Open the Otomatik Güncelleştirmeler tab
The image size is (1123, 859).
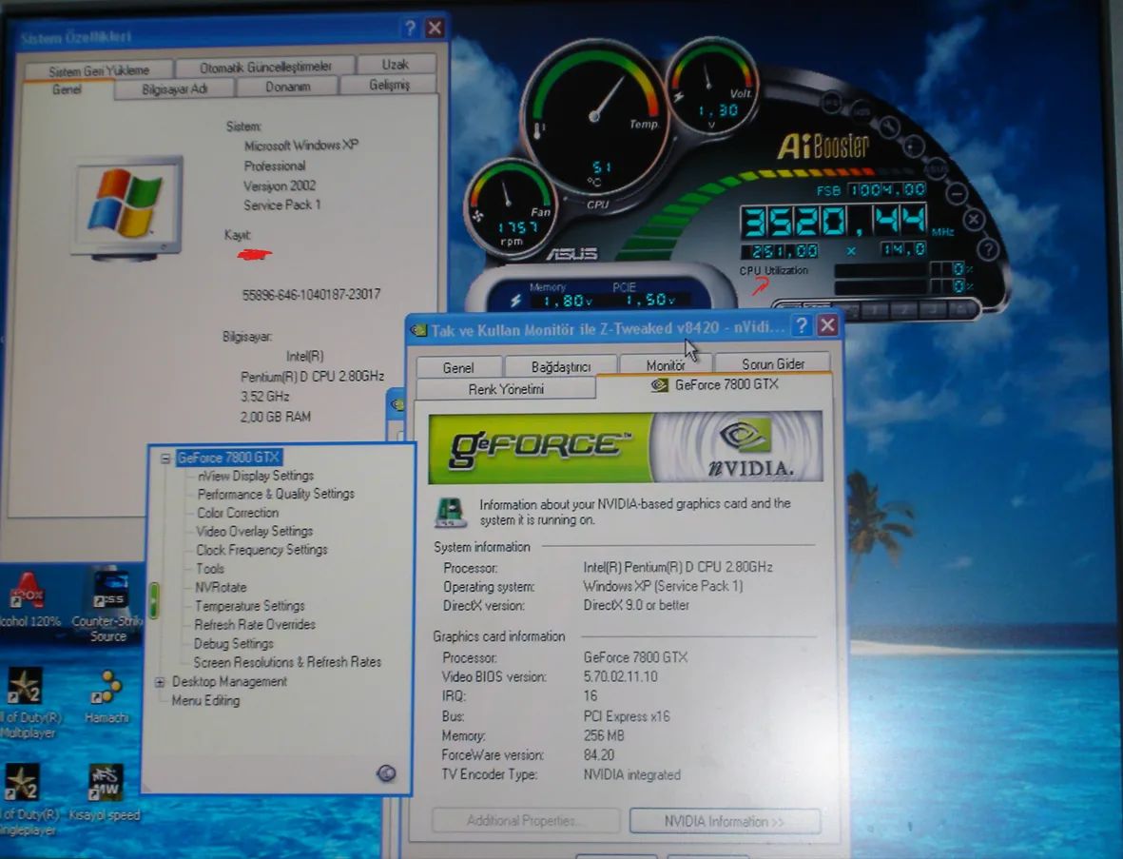coord(265,67)
